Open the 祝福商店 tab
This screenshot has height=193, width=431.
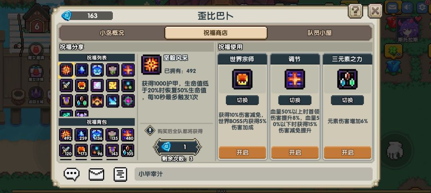pyautogui.click(x=216, y=33)
